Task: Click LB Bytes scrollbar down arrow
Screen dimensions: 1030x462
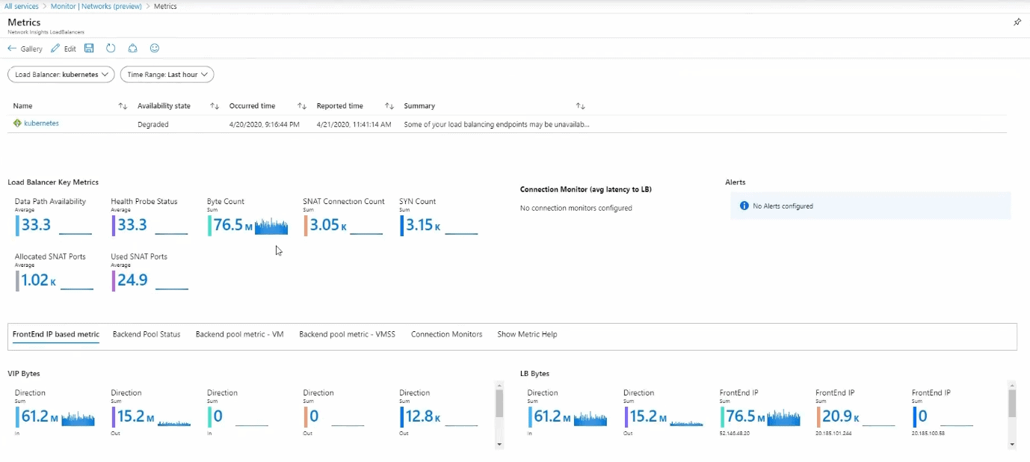Action: (x=1012, y=444)
